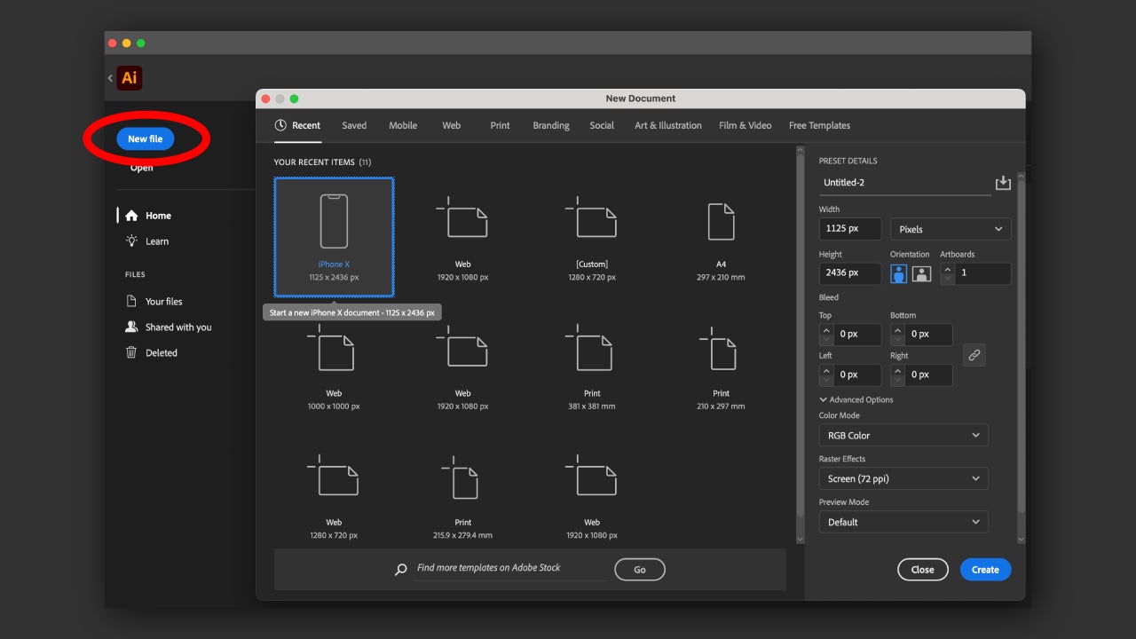Collapse the Advanced Options section
This screenshot has height=639, width=1136.
(856, 399)
